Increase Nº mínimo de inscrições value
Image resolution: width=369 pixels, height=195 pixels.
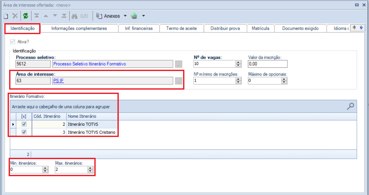238,79
